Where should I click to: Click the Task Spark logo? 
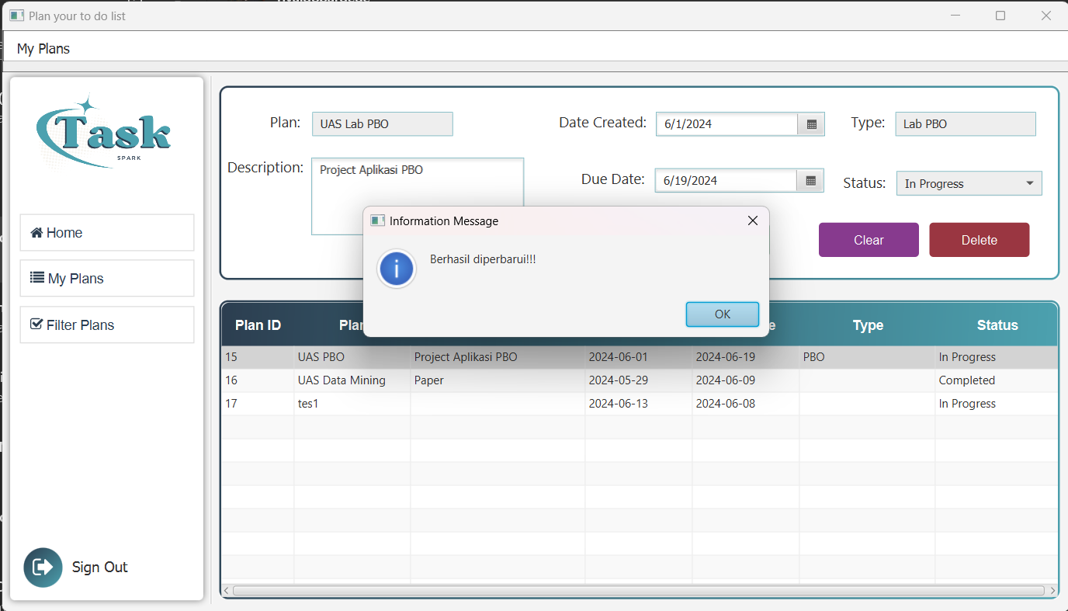[x=104, y=133]
